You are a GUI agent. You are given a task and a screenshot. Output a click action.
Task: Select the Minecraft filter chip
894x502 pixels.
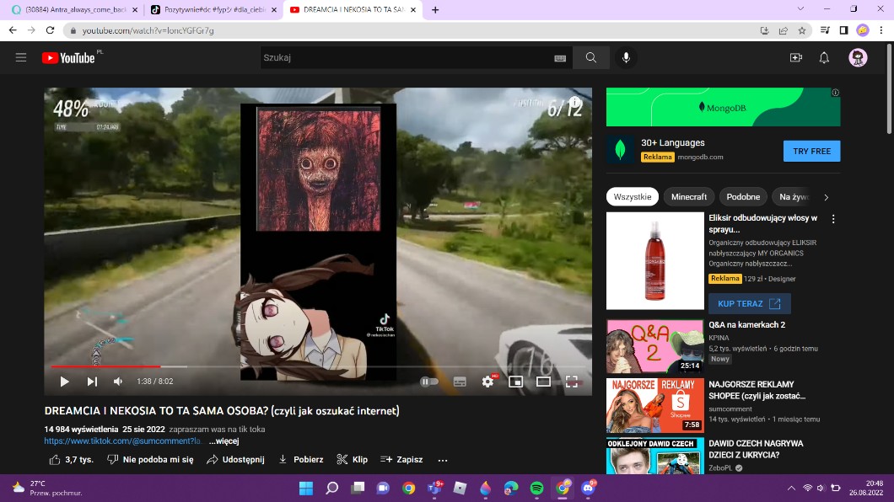point(689,197)
